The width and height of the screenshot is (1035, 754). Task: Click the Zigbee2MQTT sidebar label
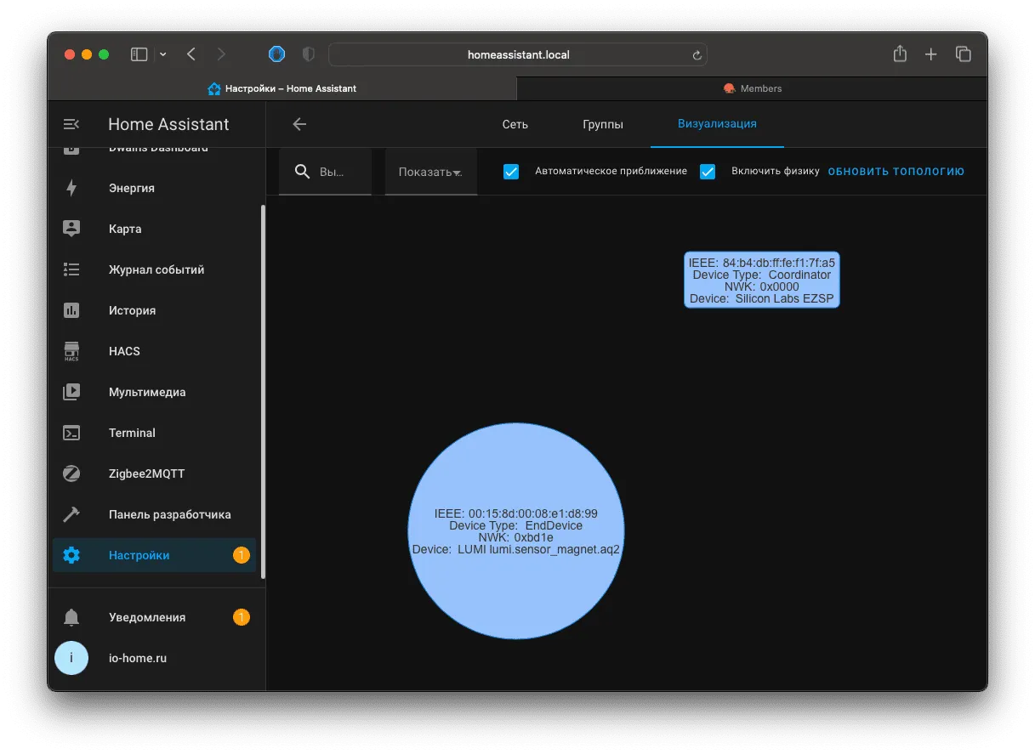(x=146, y=473)
